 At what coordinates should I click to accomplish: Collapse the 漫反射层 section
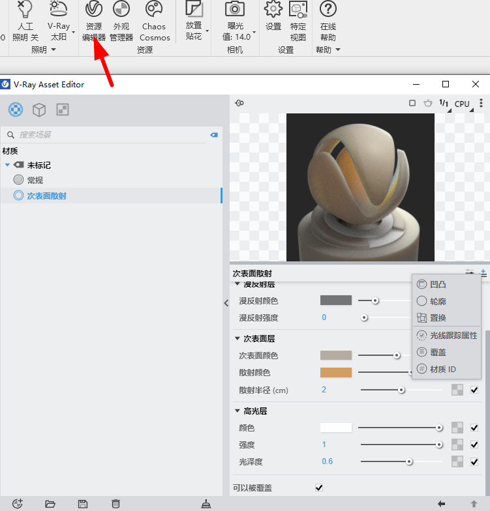pyautogui.click(x=237, y=284)
